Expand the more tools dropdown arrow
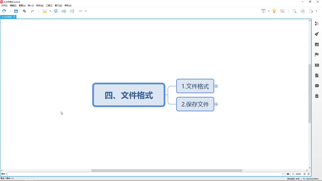 tap(86, 11)
